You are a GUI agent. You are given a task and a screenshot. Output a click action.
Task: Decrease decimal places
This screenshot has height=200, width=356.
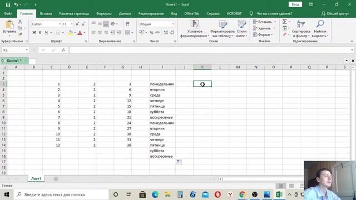point(172,33)
